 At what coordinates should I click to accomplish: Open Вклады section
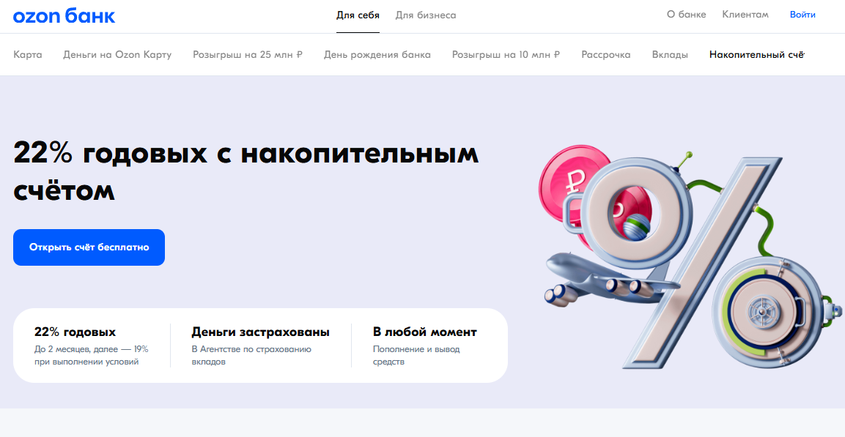670,54
